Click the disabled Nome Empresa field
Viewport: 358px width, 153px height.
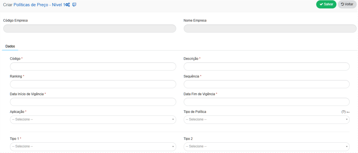(x=270, y=29)
